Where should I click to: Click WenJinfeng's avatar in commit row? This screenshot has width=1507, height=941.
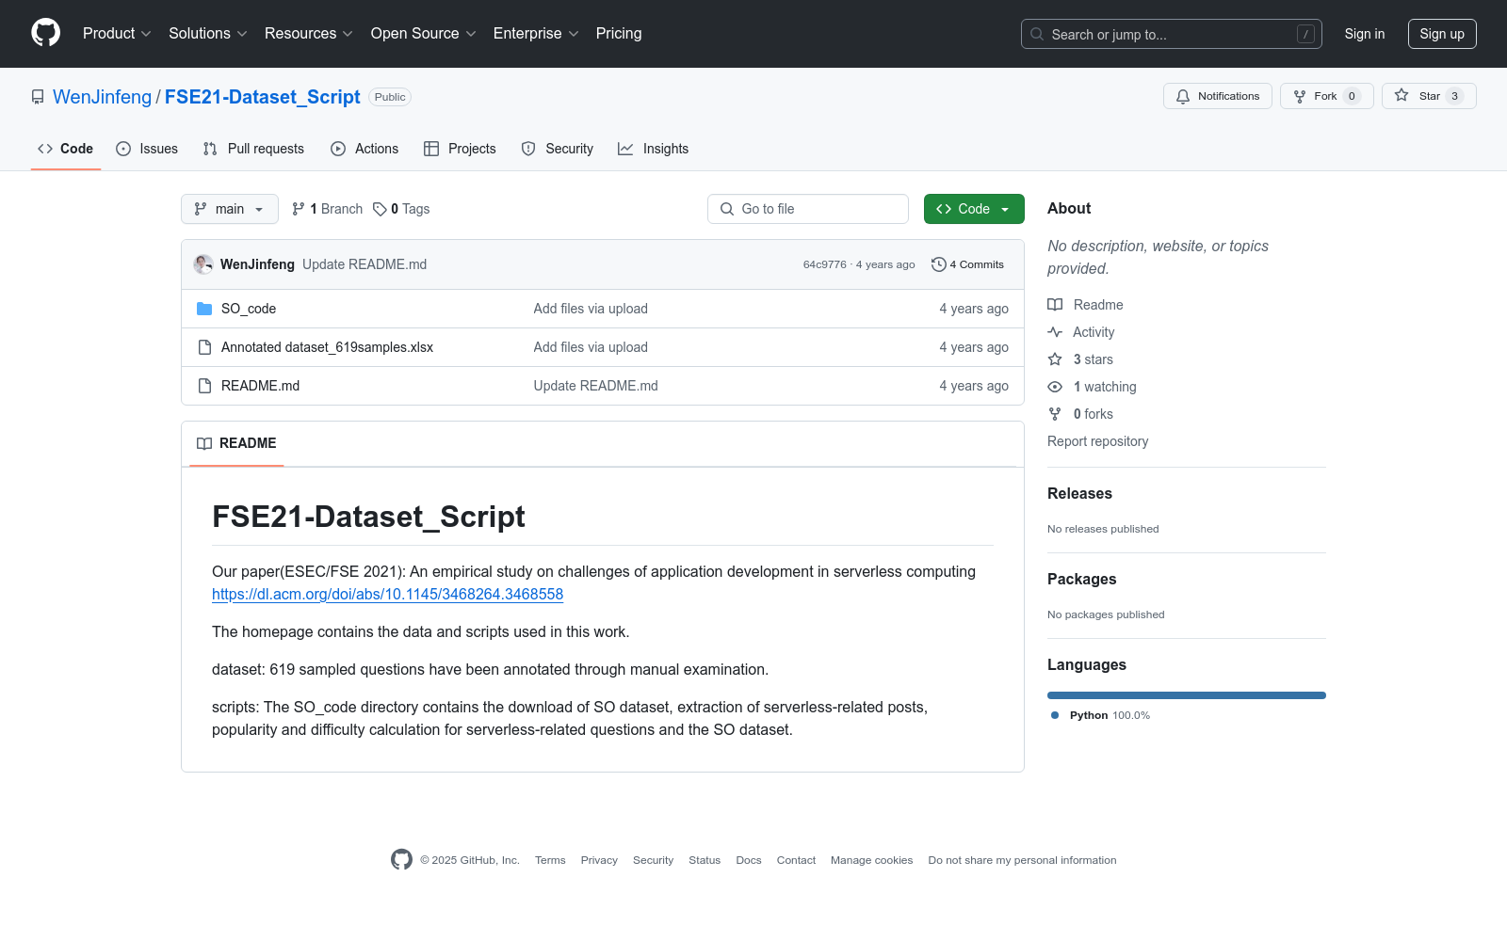tap(203, 264)
